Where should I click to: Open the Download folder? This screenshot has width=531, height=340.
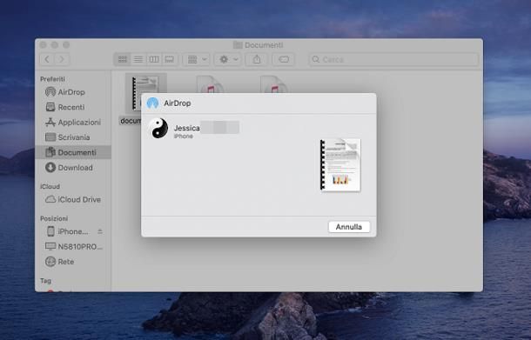coord(69,168)
